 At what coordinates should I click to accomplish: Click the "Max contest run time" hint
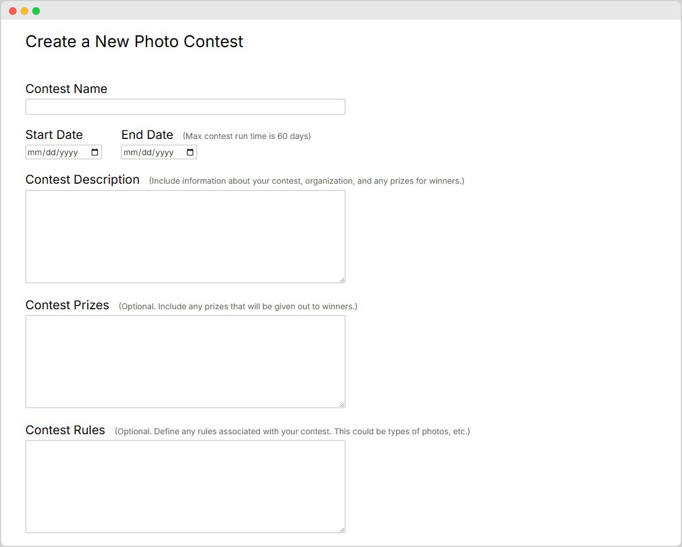pos(247,136)
